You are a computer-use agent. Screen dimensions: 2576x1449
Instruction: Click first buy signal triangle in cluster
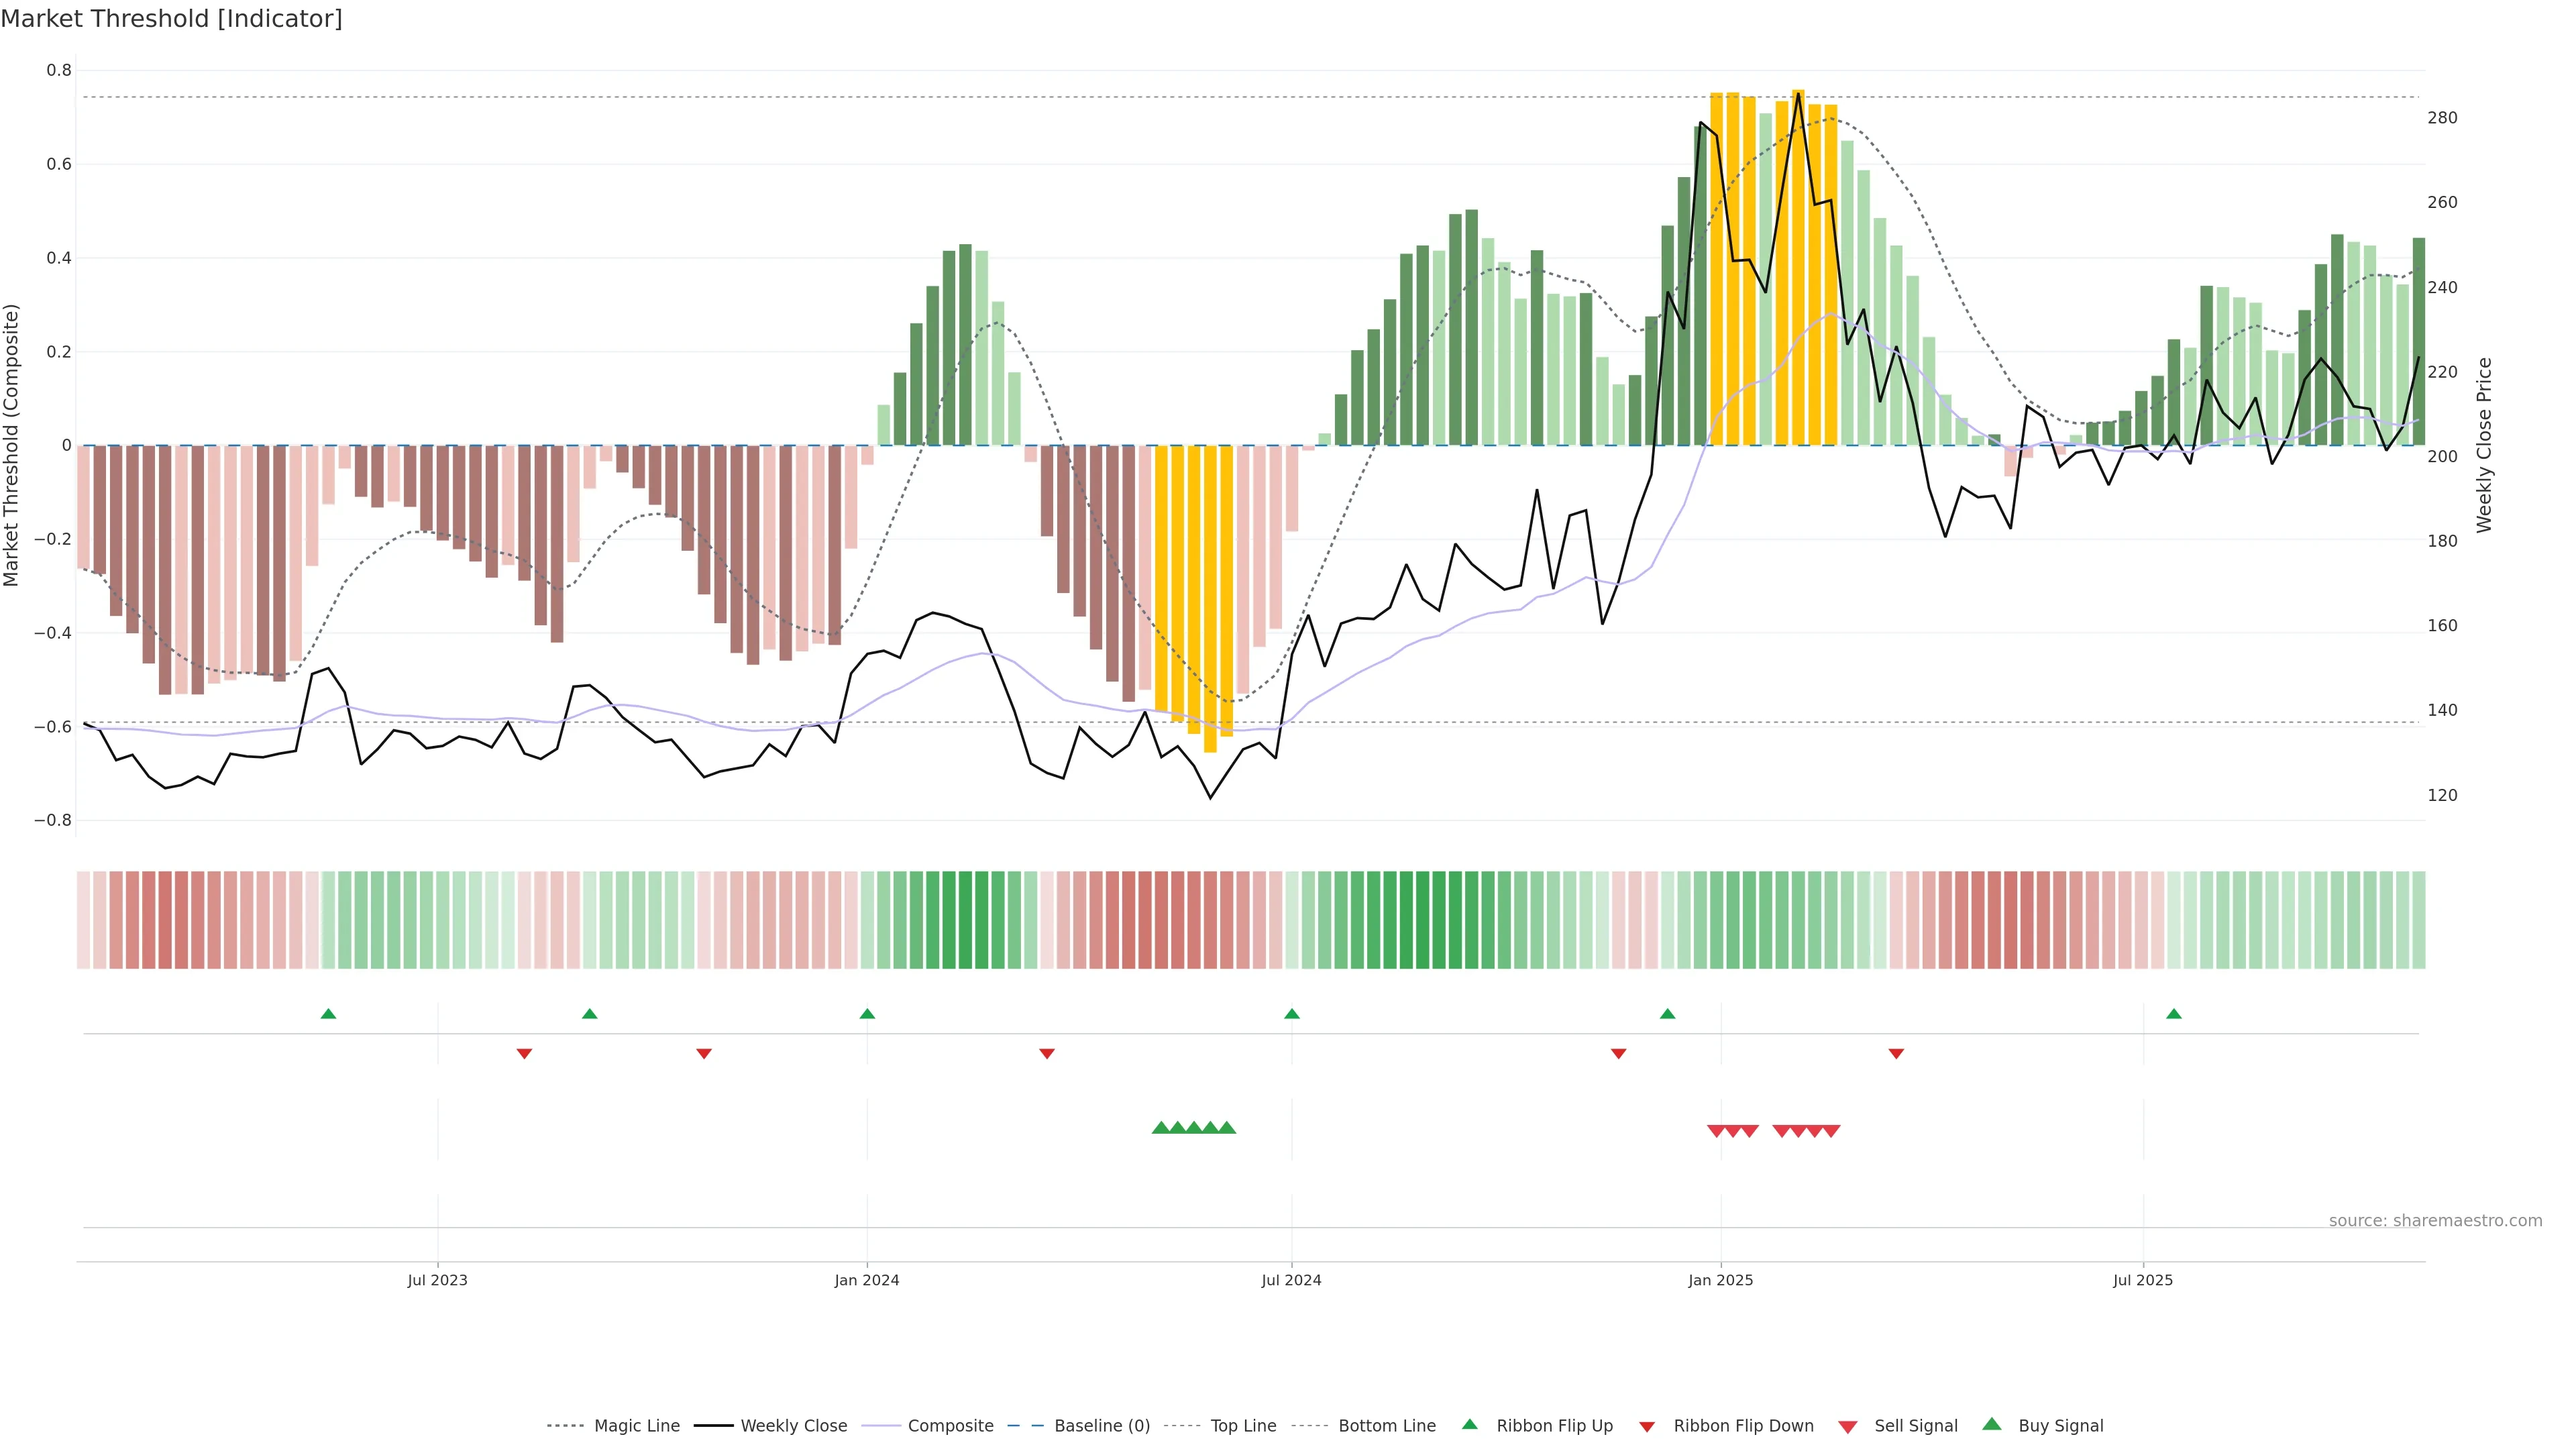click(1160, 1128)
